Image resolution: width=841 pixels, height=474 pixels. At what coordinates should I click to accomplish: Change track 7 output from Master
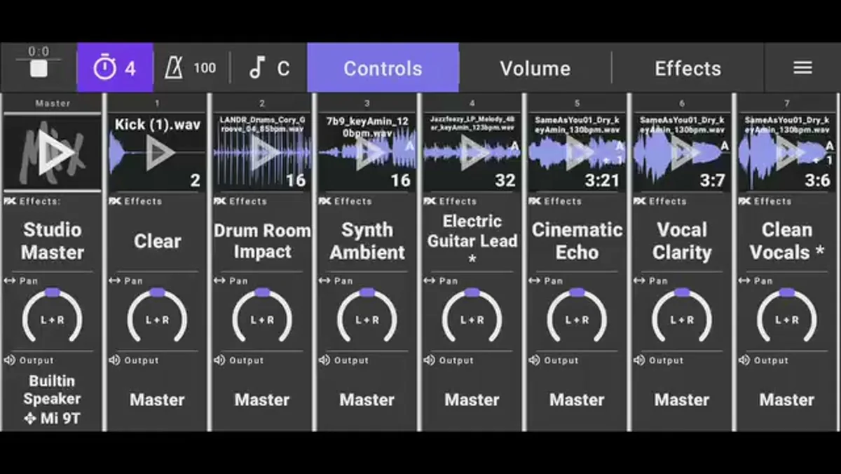(787, 400)
